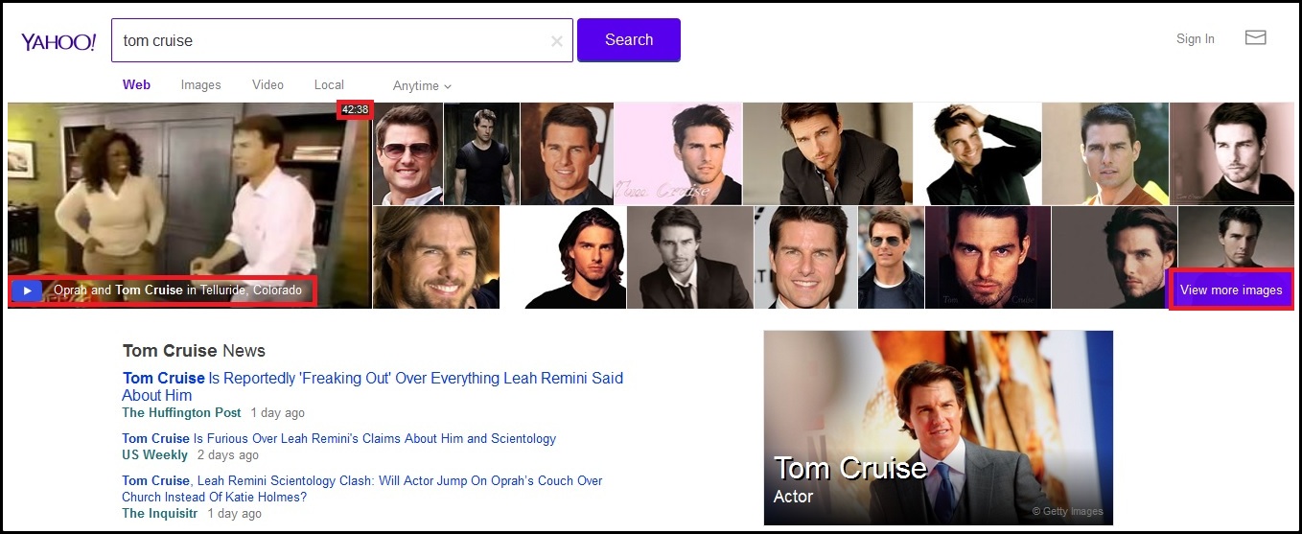Click the Tom Cruise News heading
1302x534 pixels.
point(194,351)
